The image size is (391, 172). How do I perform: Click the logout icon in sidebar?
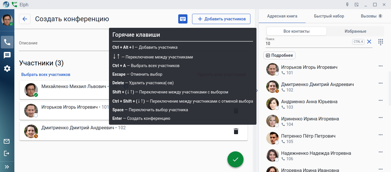[x=7, y=153]
